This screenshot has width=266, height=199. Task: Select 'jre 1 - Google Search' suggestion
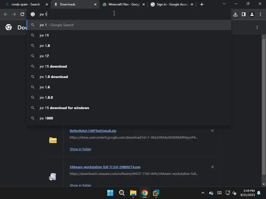coord(129,25)
